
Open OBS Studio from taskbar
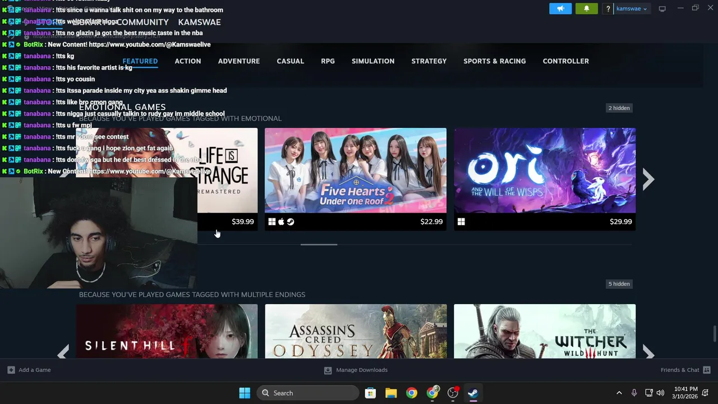click(x=453, y=393)
